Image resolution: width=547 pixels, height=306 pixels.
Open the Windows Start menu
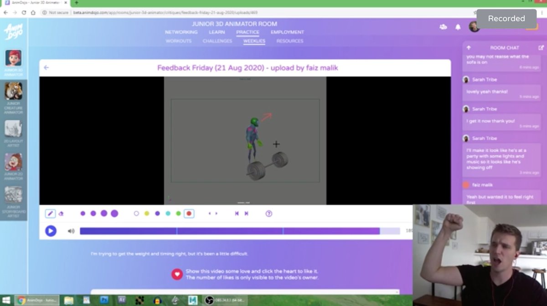(6, 300)
